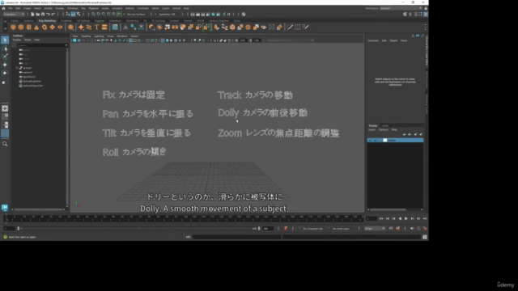Create a polygon plane from shelf
Viewport: 518px width, 291px height.
click(x=52, y=27)
